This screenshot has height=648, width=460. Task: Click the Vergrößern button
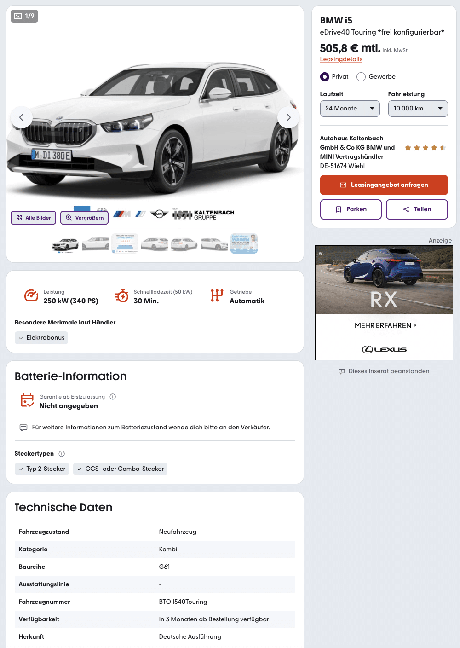[85, 218]
